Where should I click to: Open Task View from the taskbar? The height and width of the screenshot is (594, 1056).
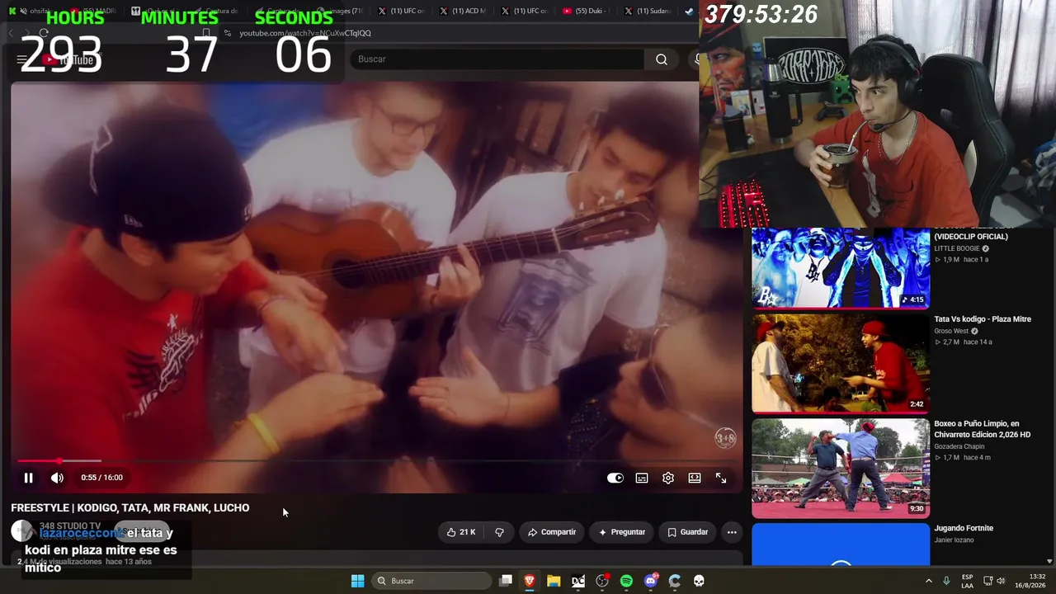click(x=506, y=581)
